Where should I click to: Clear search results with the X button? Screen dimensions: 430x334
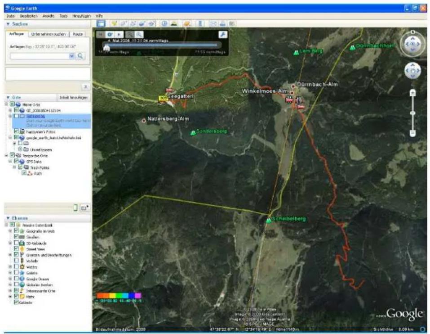click(85, 87)
